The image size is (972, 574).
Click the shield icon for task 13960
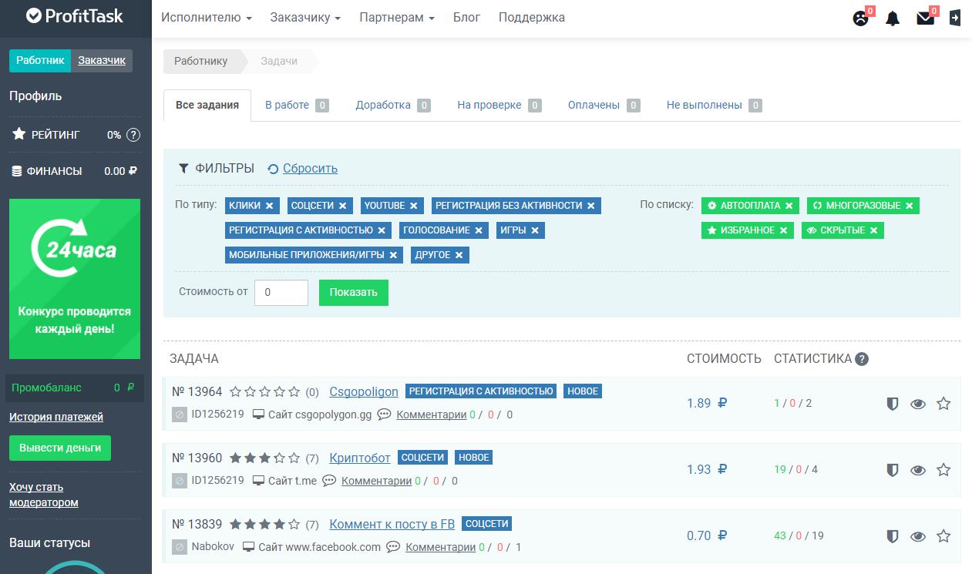tap(893, 470)
